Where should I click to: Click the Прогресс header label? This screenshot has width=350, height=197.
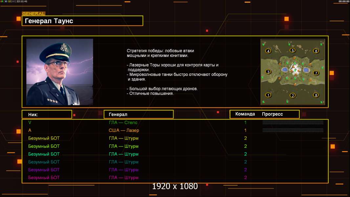click(272, 114)
